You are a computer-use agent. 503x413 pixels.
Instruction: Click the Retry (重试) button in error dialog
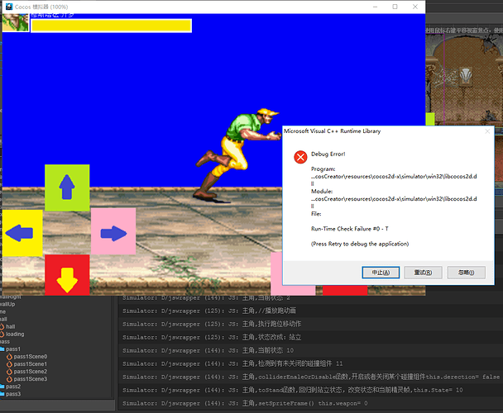[423, 273]
